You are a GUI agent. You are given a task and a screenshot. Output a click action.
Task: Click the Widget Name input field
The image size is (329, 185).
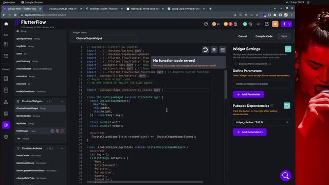(x=105, y=39)
